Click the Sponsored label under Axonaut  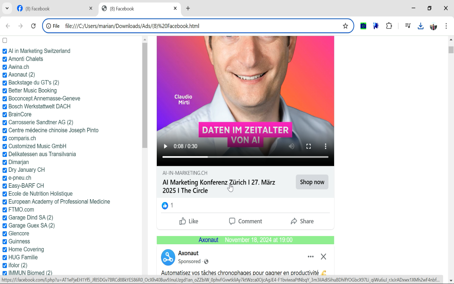[189, 262]
